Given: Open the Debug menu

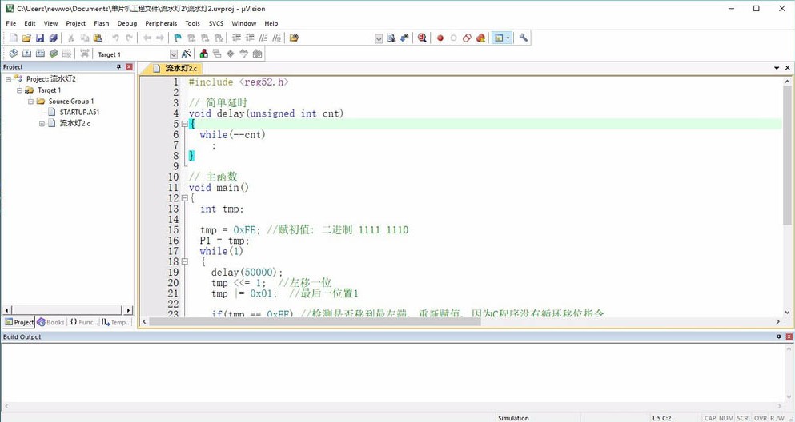Looking at the screenshot, I should 126,23.
